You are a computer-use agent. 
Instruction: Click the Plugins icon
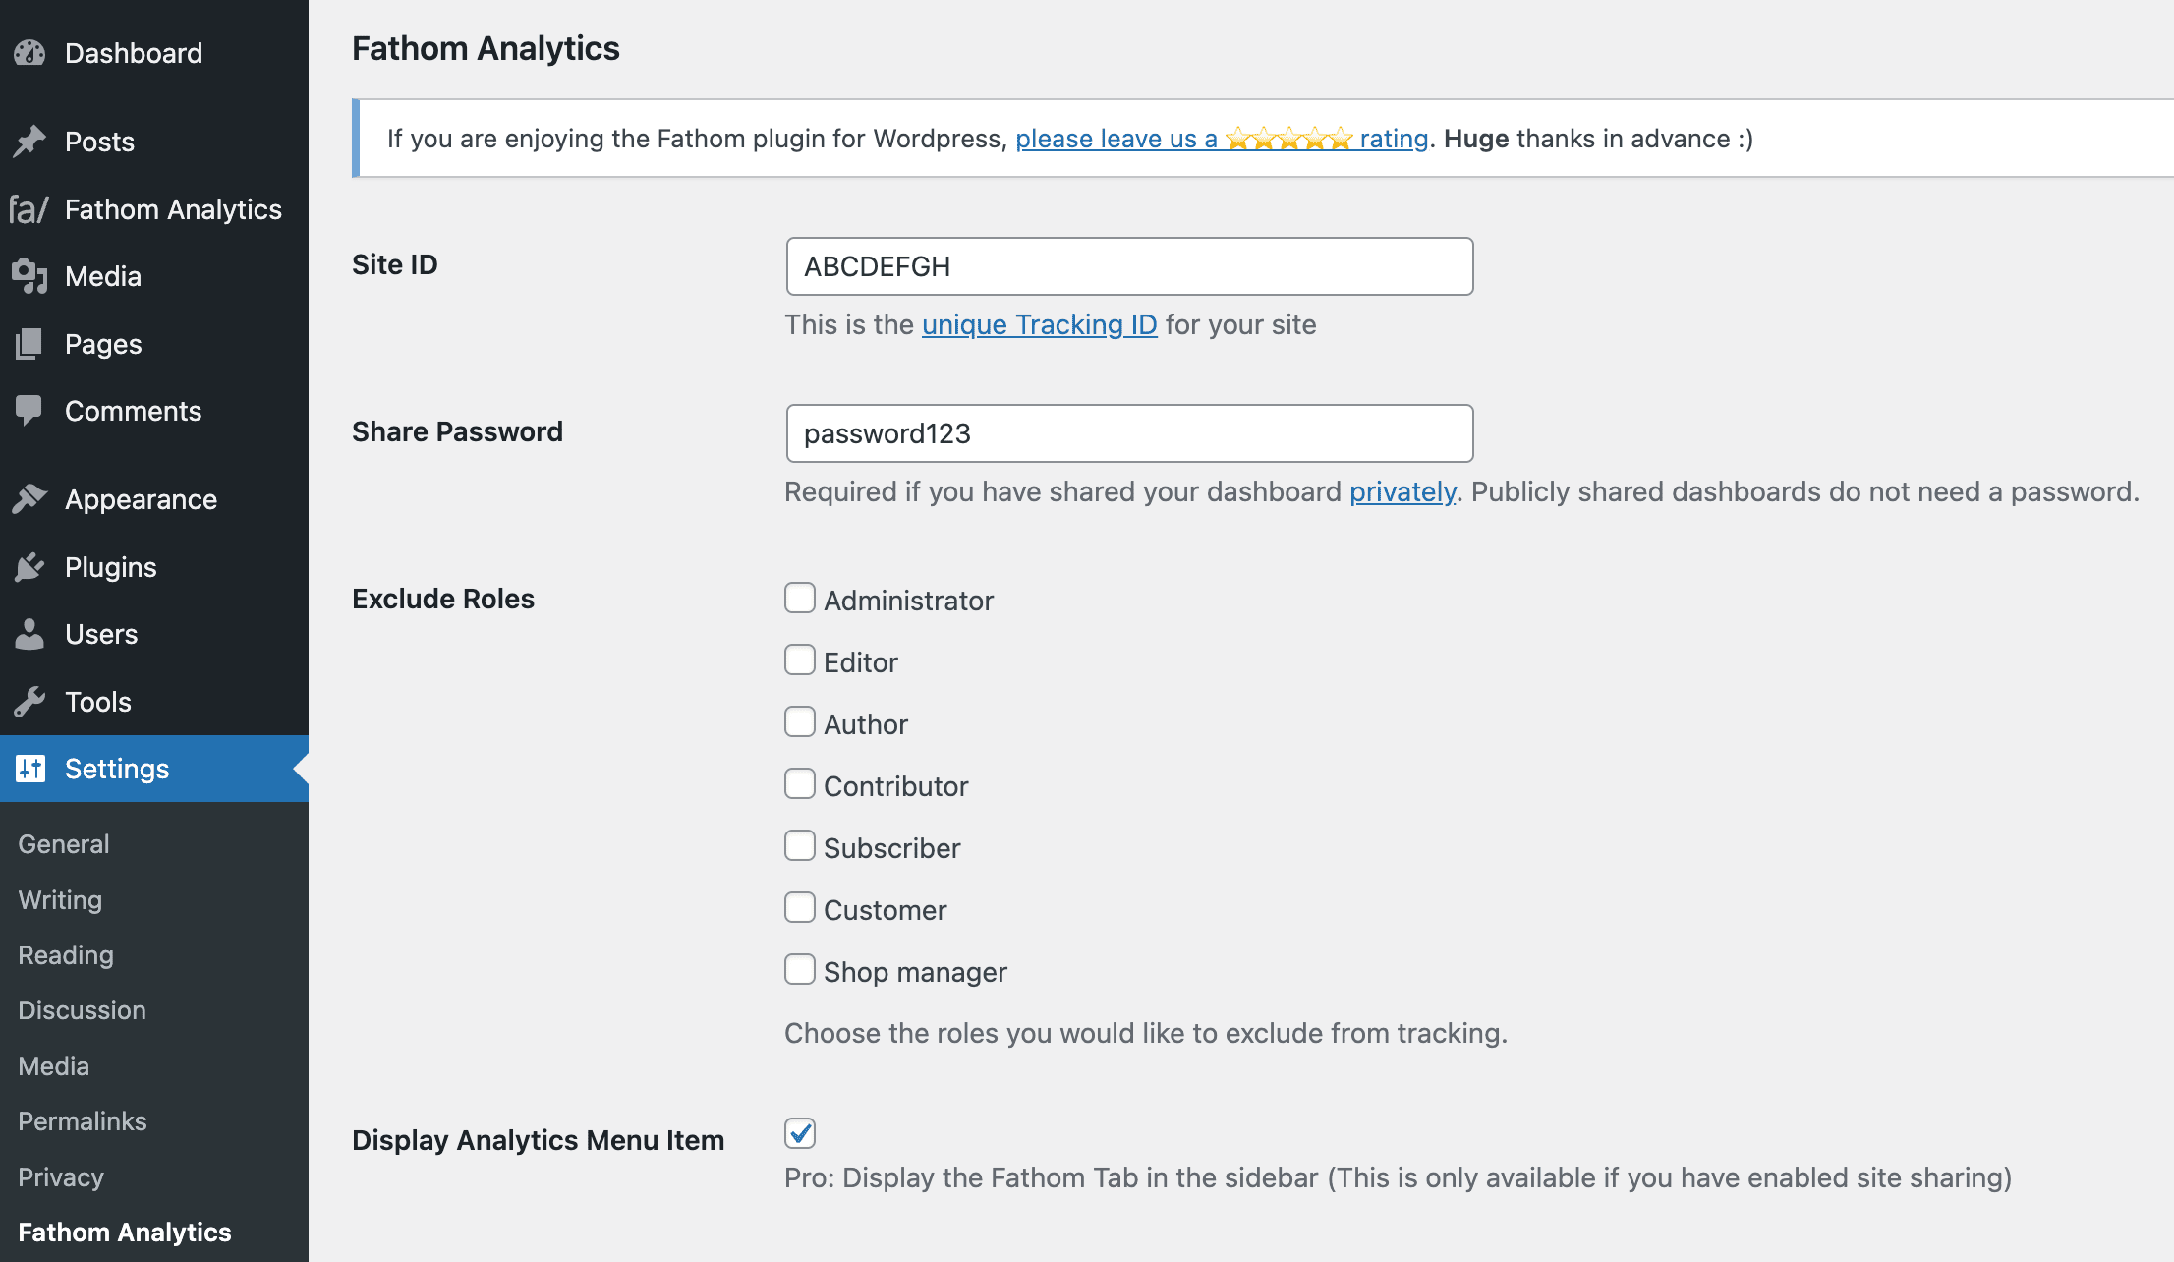(30, 566)
